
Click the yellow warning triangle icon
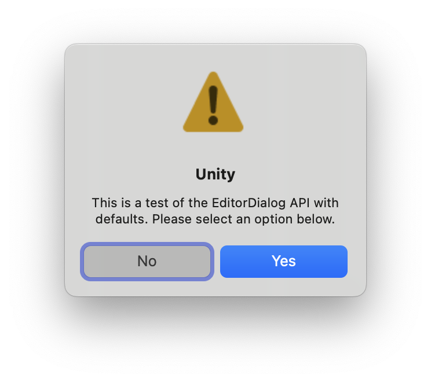(213, 102)
